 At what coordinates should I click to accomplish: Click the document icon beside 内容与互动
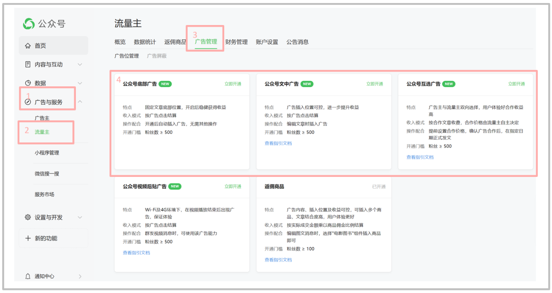click(28, 64)
